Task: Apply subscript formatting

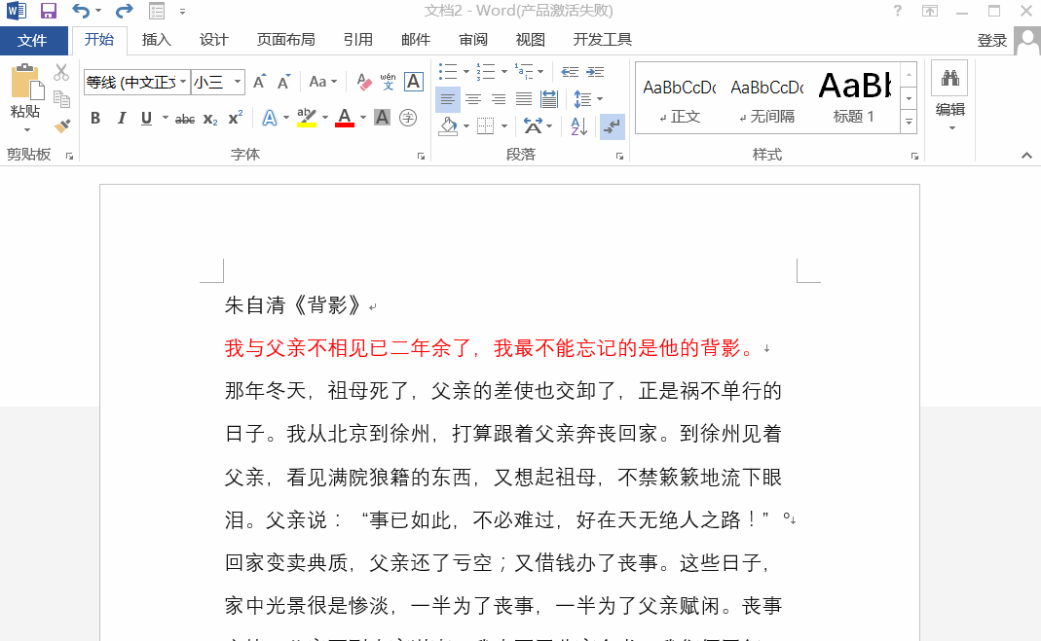Action: (209, 119)
